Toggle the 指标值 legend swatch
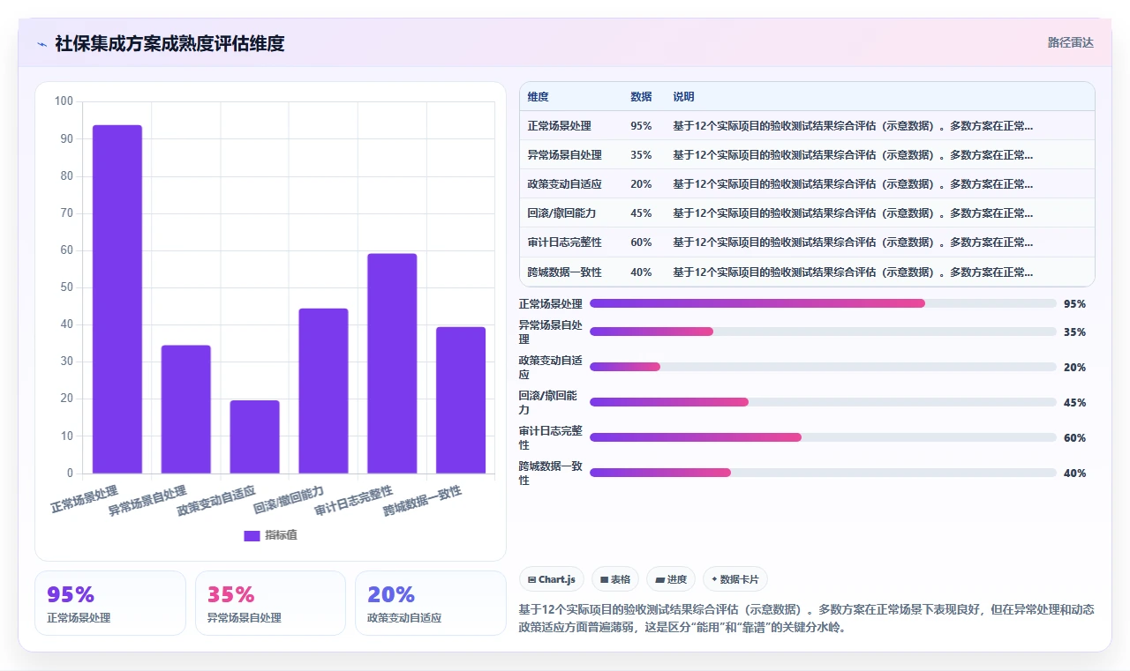The width and height of the screenshot is (1130, 671). coord(252,535)
